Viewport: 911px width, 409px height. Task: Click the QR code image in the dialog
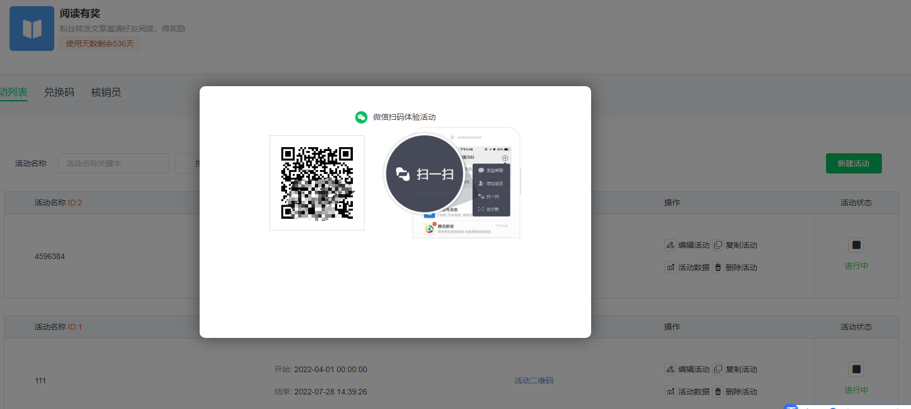(x=317, y=183)
